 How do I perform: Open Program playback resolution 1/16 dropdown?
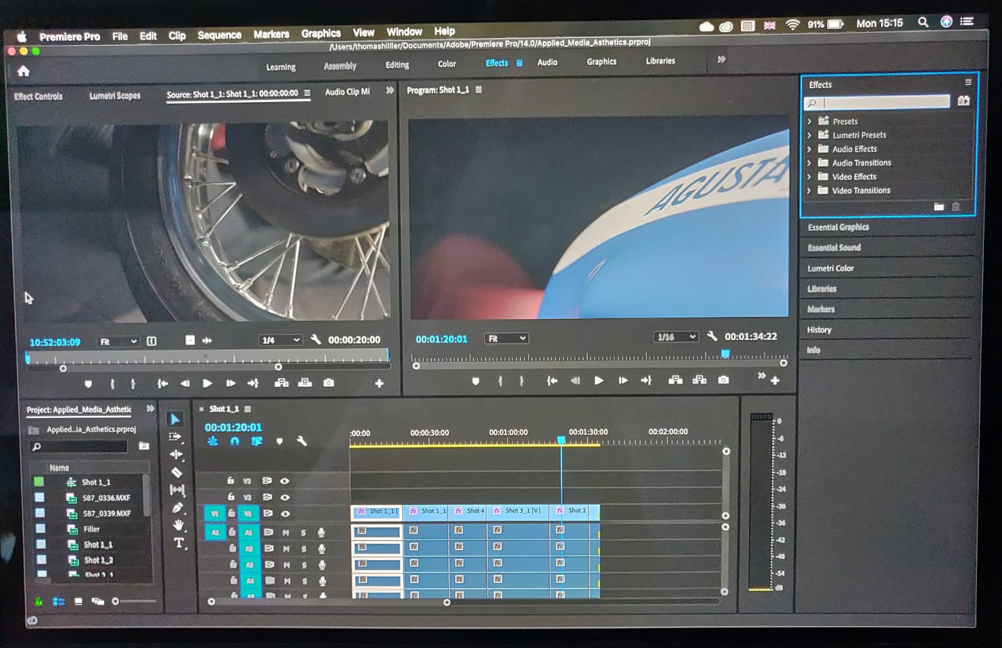point(675,336)
